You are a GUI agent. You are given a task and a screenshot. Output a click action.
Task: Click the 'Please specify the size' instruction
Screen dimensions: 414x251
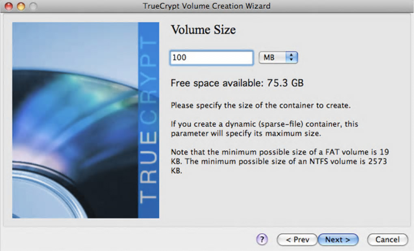pyautogui.click(x=261, y=106)
